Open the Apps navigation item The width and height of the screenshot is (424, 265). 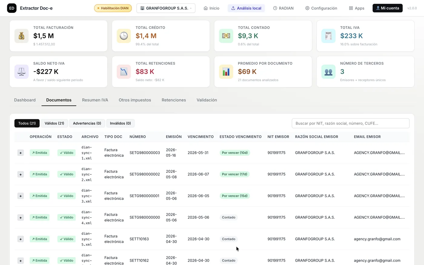(356, 8)
